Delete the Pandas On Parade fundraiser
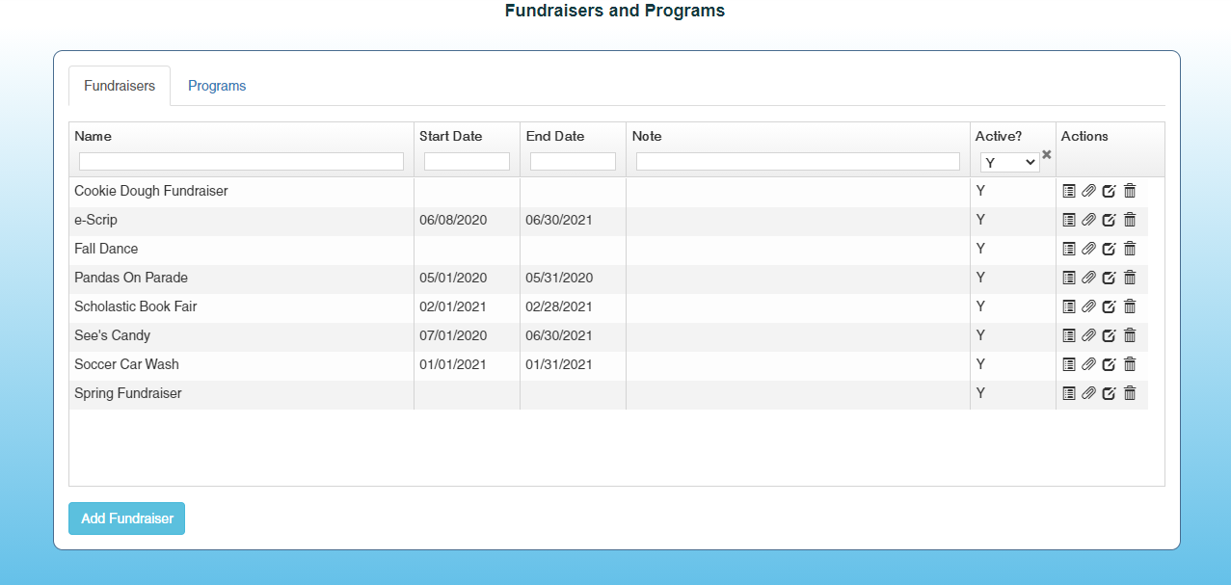 [x=1130, y=278]
